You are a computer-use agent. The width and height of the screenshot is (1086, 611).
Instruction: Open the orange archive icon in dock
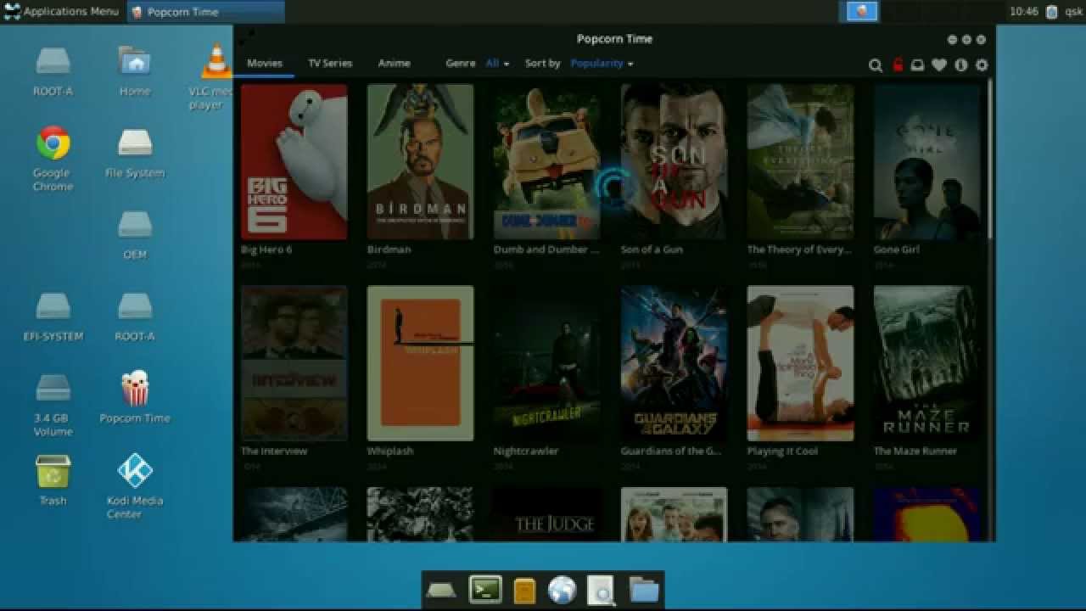pyautogui.click(x=524, y=590)
